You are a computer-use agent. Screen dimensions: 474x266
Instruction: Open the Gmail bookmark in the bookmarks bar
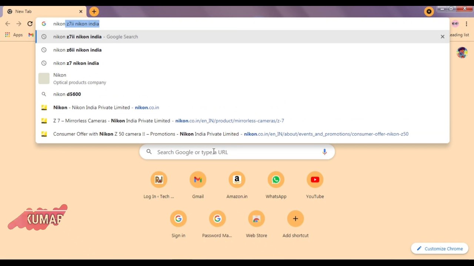point(31,35)
